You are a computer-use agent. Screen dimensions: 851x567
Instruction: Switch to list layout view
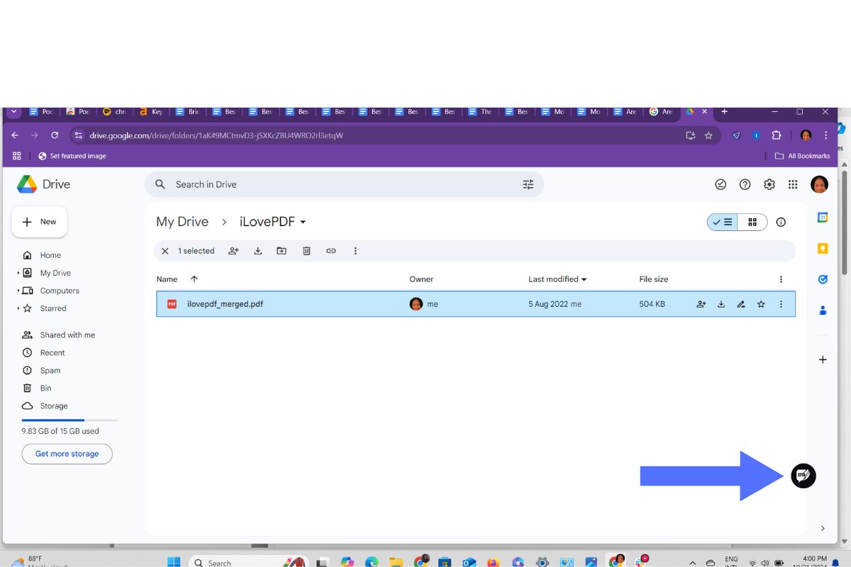(x=723, y=222)
